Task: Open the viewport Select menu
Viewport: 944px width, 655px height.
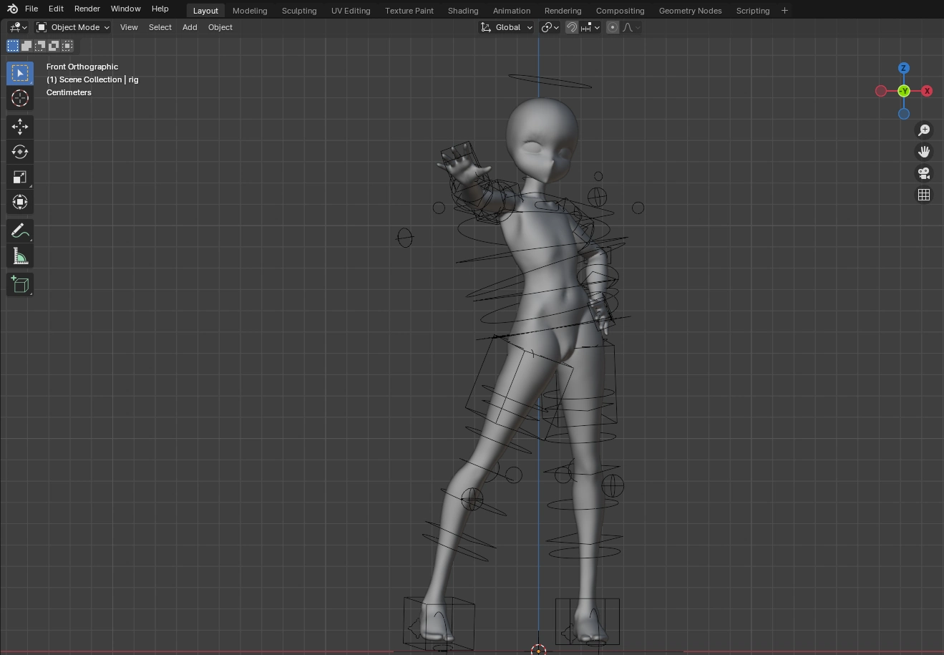Action: (160, 27)
